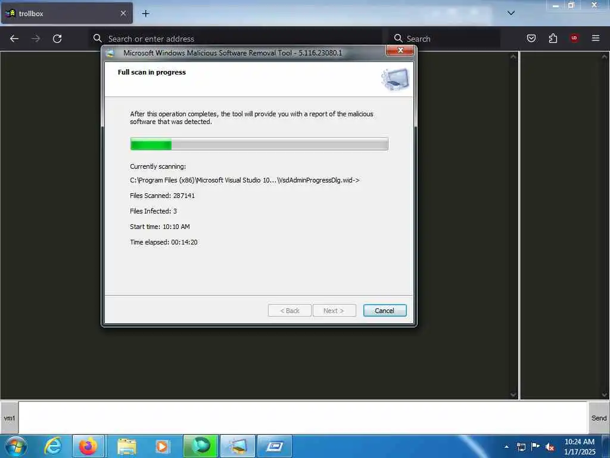Expand the list all tabs chevron

[511, 13]
